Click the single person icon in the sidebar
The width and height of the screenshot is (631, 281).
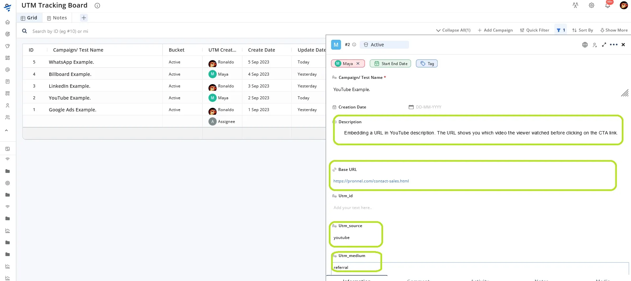[8, 105]
